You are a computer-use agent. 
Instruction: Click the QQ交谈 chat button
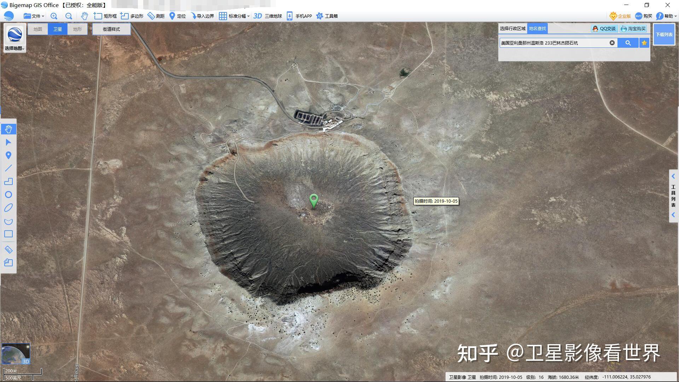click(x=604, y=29)
